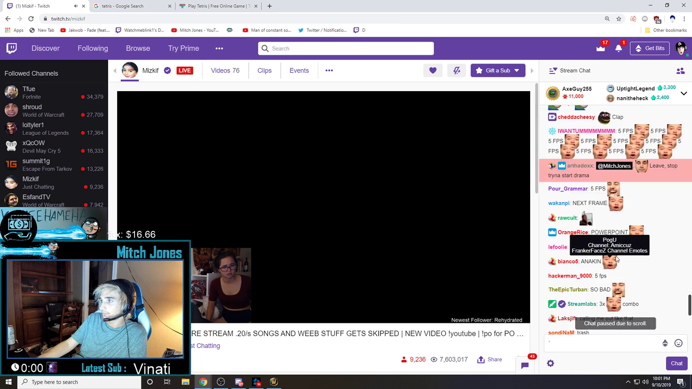Open File Explorer from the taskbar

click(185, 382)
